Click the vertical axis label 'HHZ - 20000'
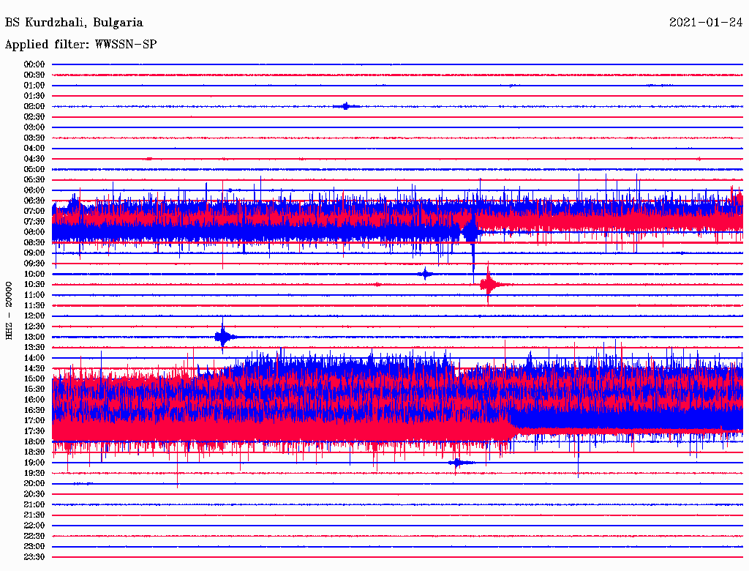 click(x=9, y=311)
